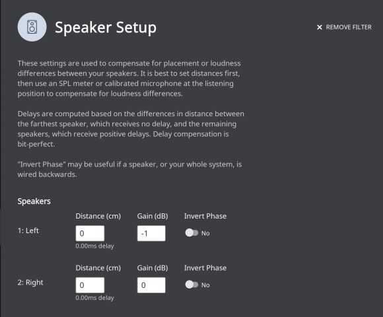Select the Left speaker Gain field showing -1

151,233
